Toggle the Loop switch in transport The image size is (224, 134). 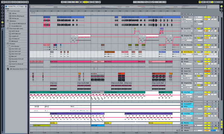pyautogui.click(x=150, y=2)
